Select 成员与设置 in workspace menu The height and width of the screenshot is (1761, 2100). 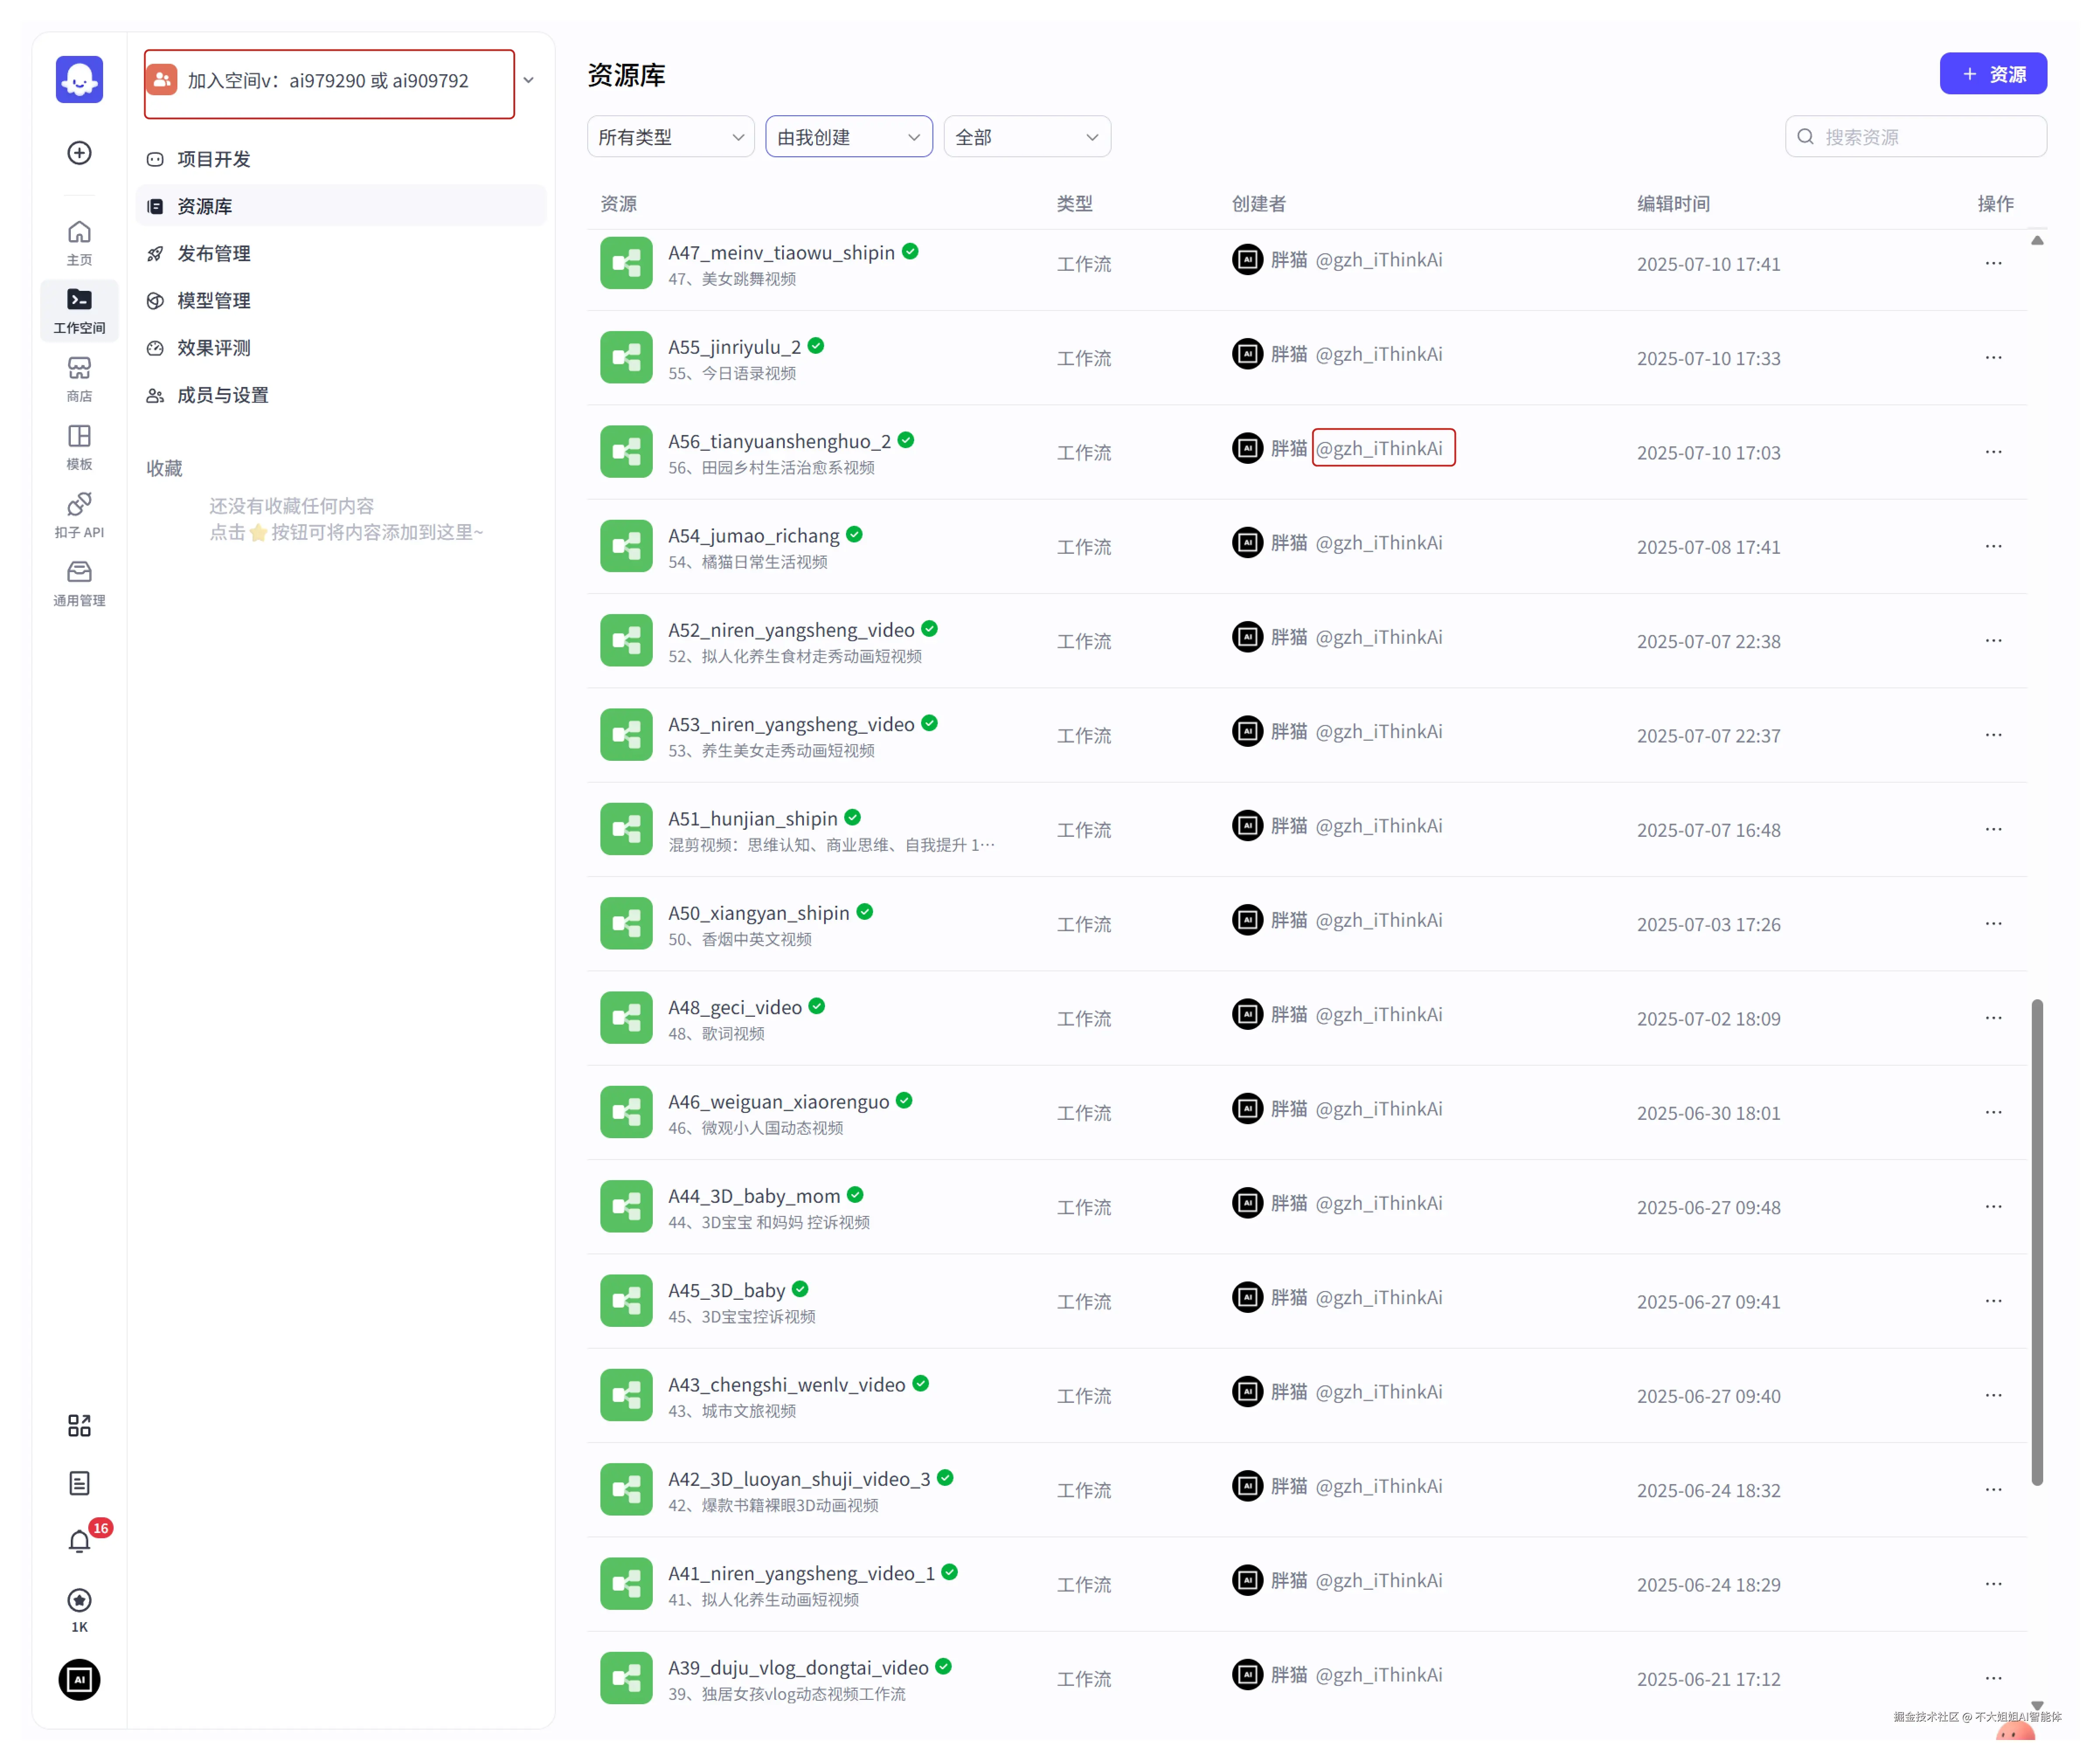click(x=341, y=395)
